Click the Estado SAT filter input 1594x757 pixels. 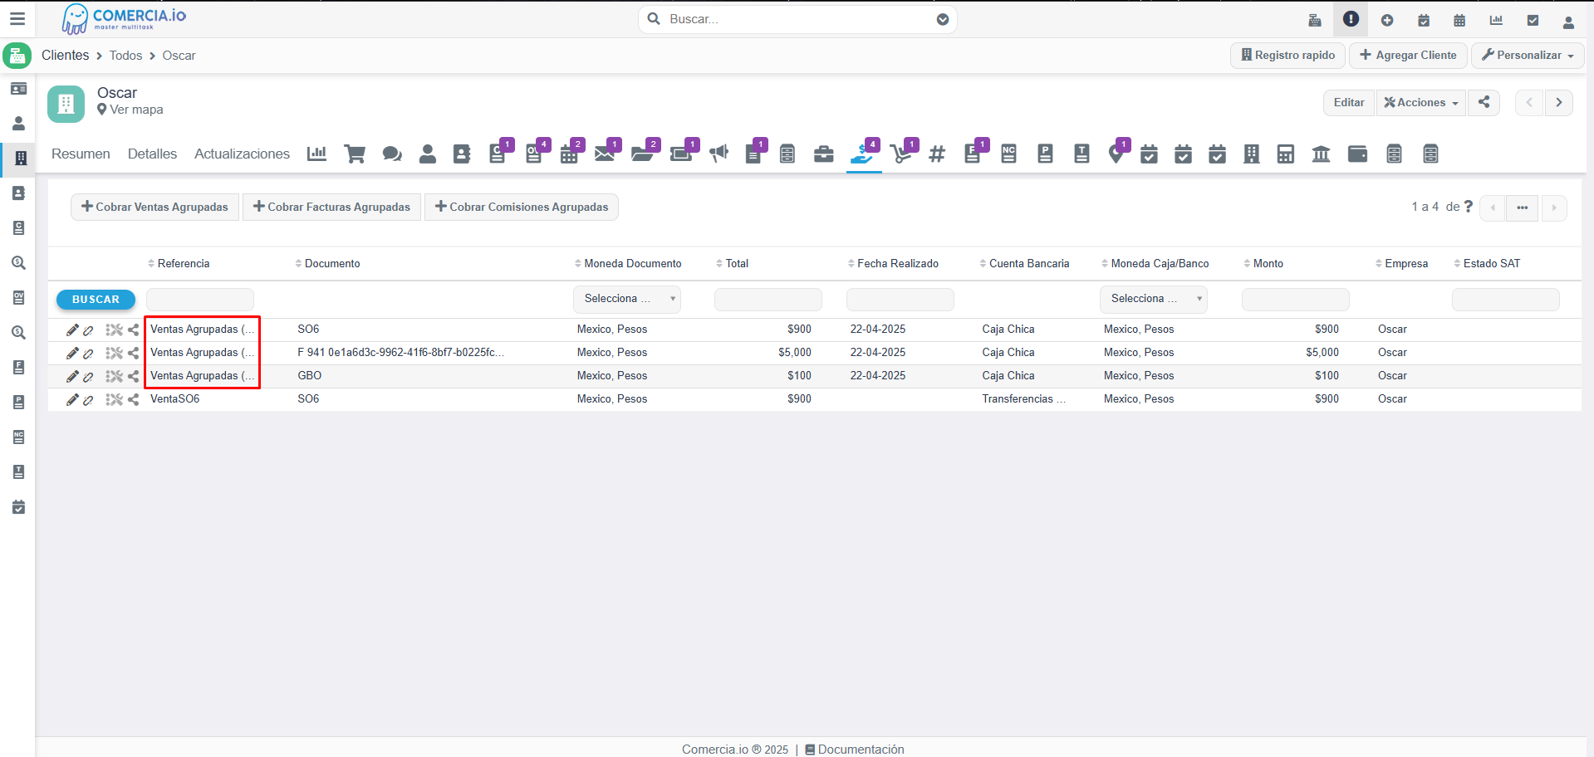tap(1505, 299)
